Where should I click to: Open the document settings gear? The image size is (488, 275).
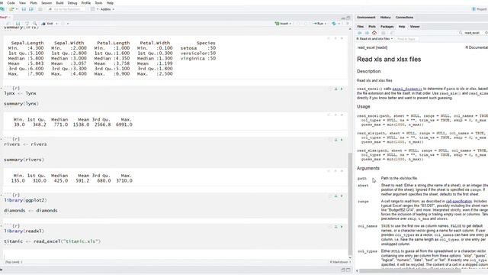(63, 24)
